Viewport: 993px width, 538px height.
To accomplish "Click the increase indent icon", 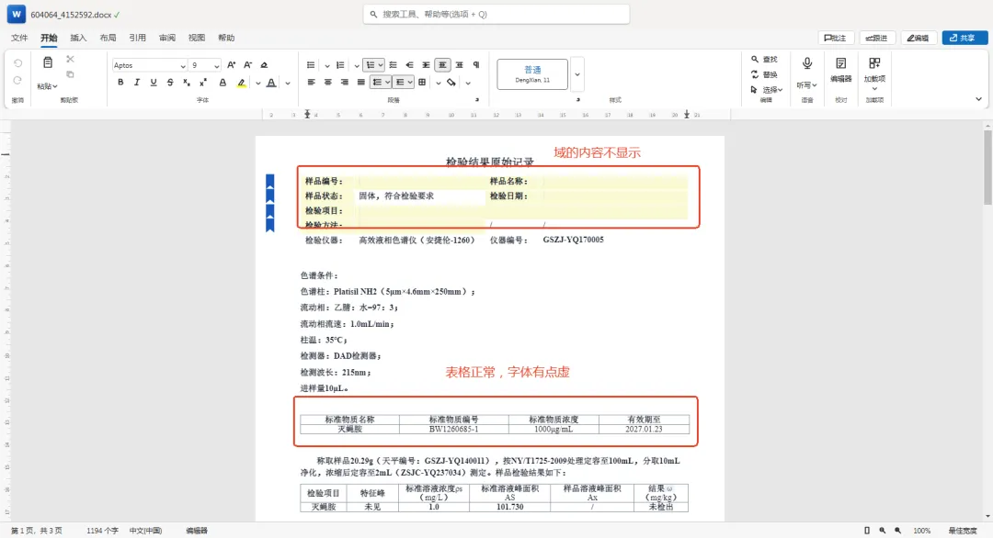I will tap(427, 65).
